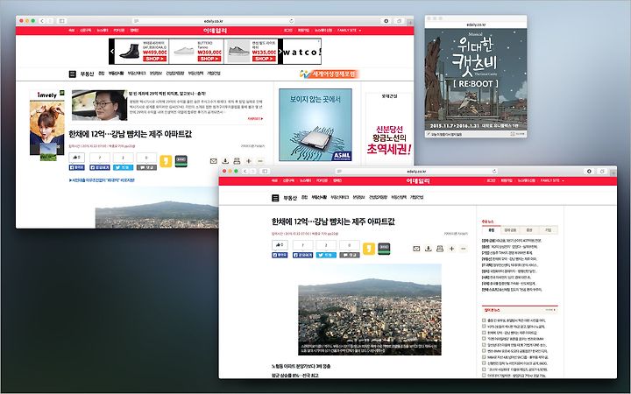Expand FAMILY SITE dropdown in the front window
The height and width of the screenshot is (394, 631).
pyautogui.click(x=552, y=181)
